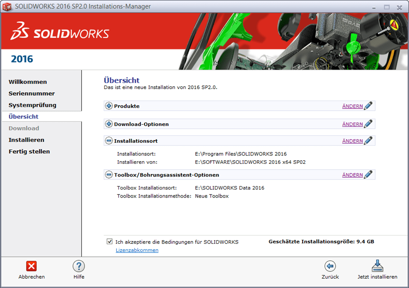
Task: Close the Installations-Manager window
Action: pos(399,7)
